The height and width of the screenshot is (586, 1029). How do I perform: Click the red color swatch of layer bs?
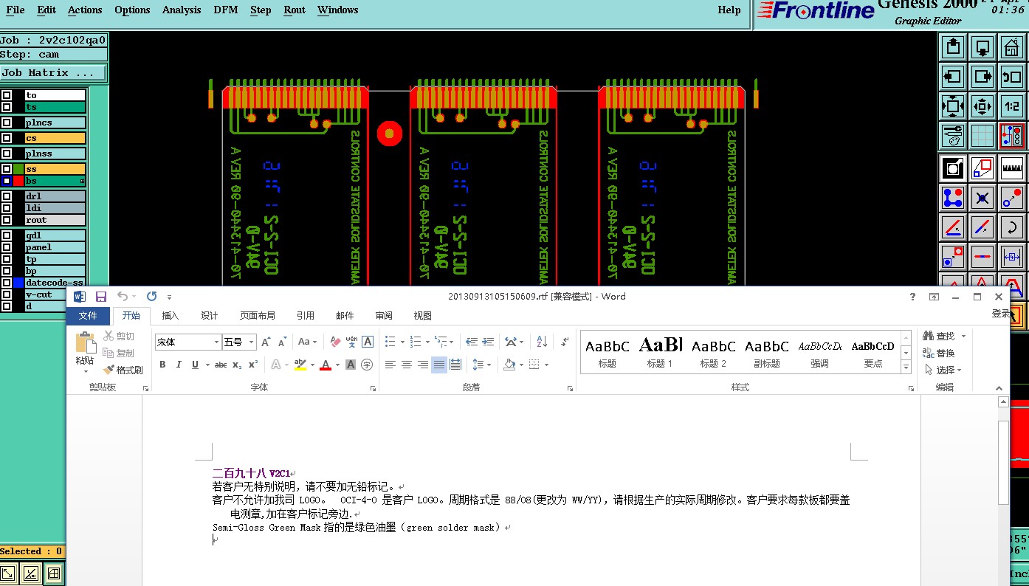18,181
